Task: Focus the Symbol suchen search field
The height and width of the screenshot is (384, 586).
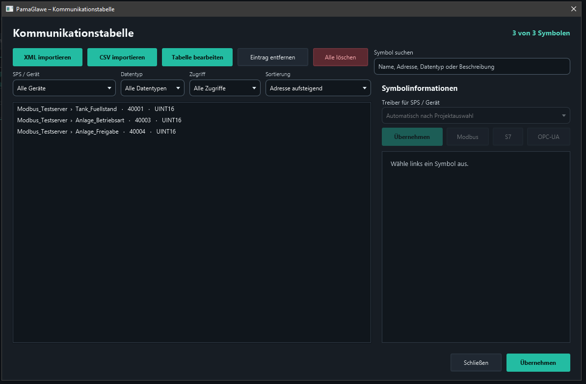Action: click(x=472, y=67)
